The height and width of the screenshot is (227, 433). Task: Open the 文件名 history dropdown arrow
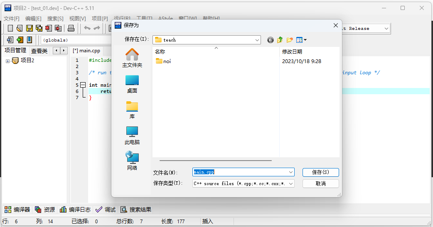[x=290, y=172]
